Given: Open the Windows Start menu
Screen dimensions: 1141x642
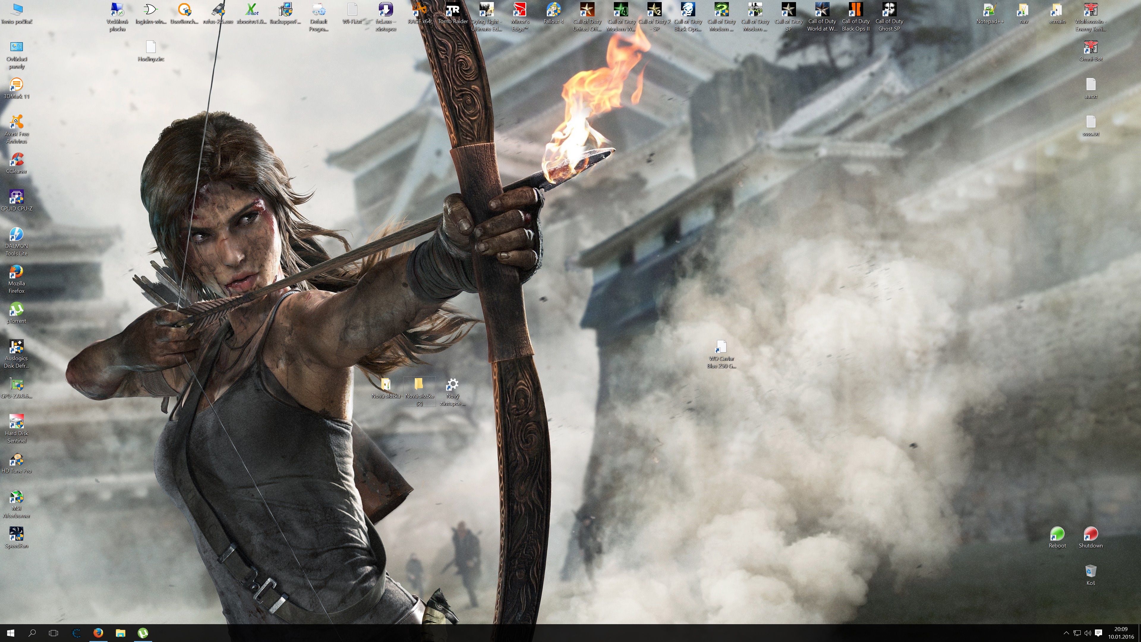Looking at the screenshot, I should coord(11,633).
